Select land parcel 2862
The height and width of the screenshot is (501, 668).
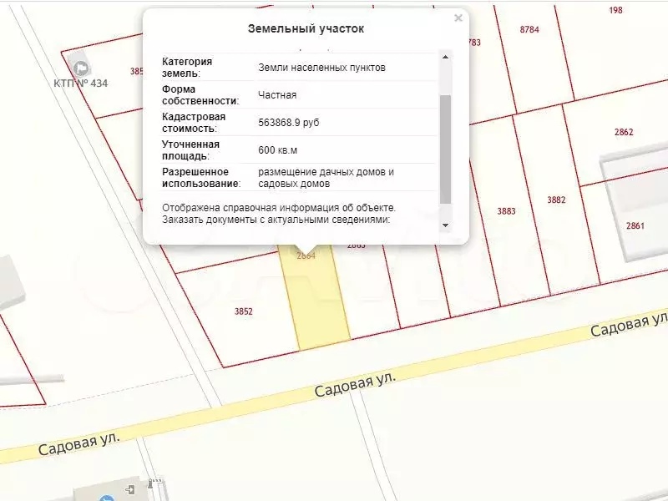tap(624, 132)
